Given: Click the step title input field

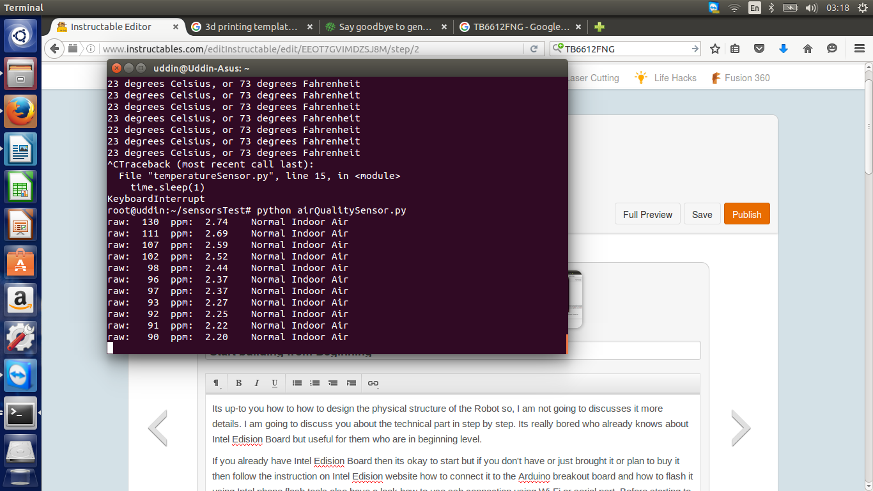Looking at the screenshot, I should 453,350.
